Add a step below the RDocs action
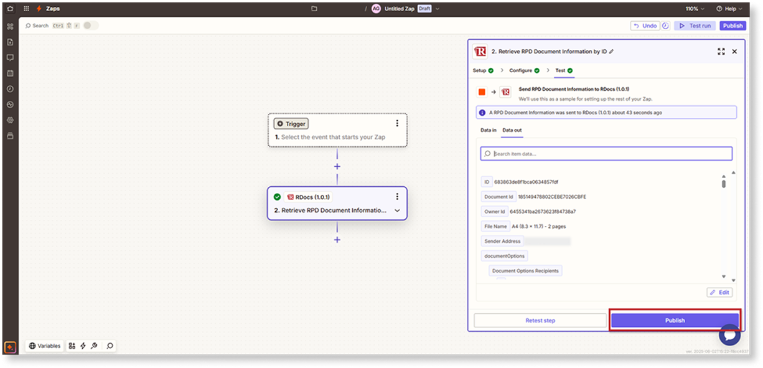Image resolution: width=763 pixels, height=368 pixels. point(337,240)
